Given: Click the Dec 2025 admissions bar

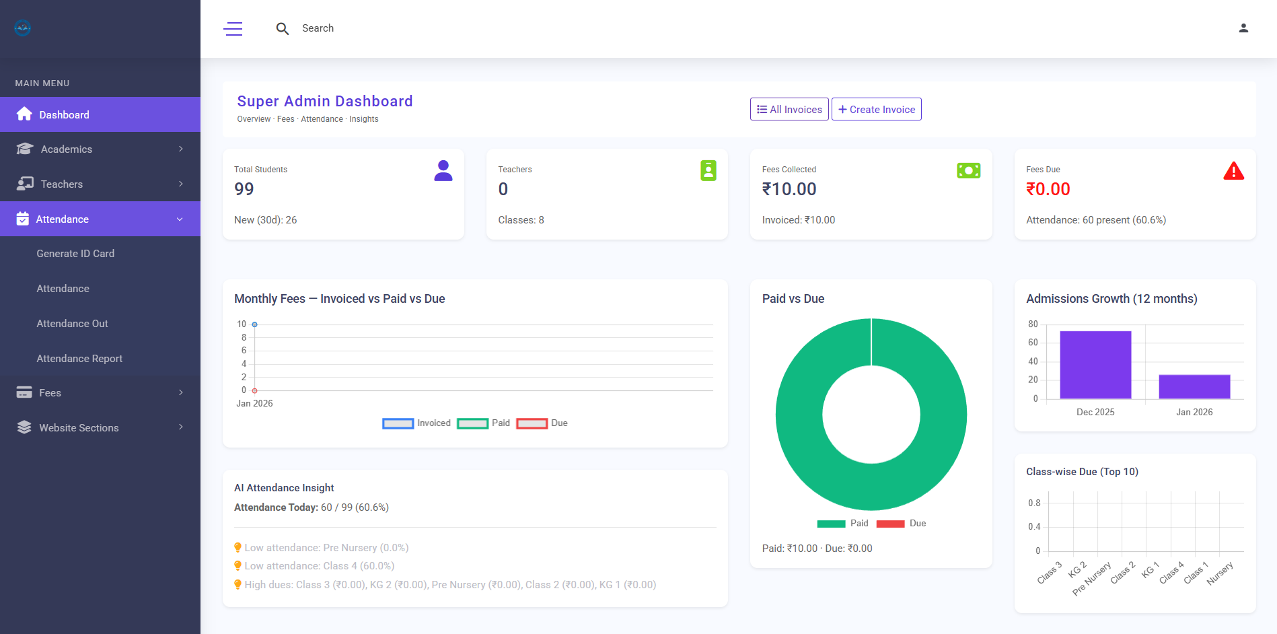Looking at the screenshot, I should pos(1095,365).
